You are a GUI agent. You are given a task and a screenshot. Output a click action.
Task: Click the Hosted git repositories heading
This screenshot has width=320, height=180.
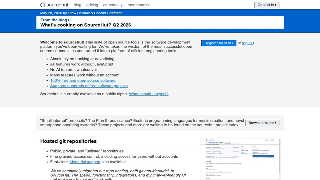pos(68,141)
